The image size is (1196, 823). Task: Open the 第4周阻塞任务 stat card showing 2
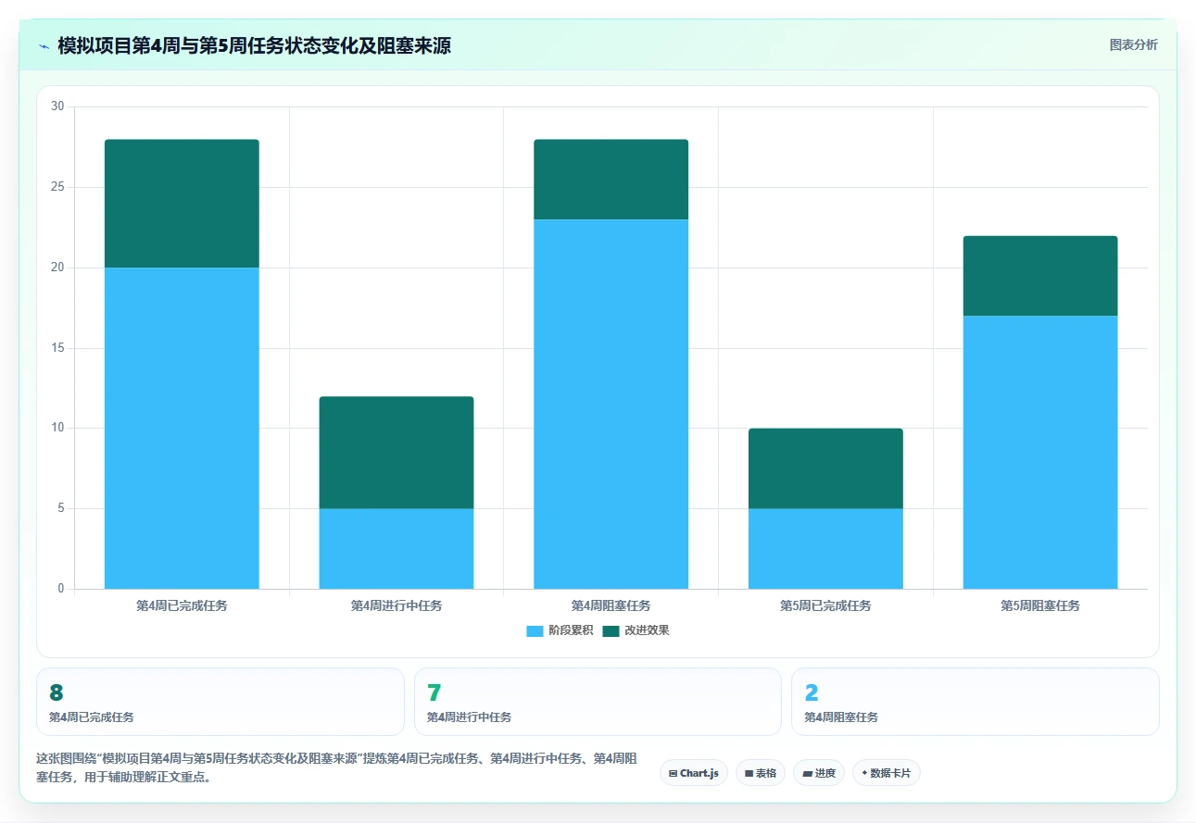coord(975,702)
